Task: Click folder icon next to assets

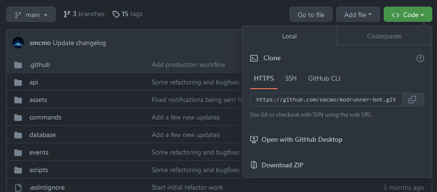Action: pyautogui.click(x=18, y=100)
